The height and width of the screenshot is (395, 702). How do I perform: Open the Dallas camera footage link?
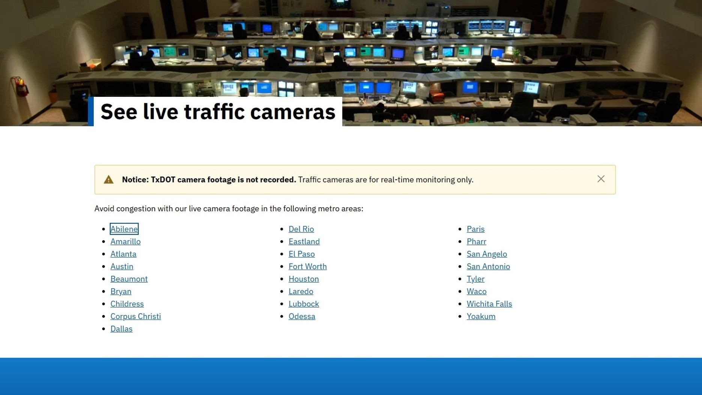pyautogui.click(x=121, y=329)
